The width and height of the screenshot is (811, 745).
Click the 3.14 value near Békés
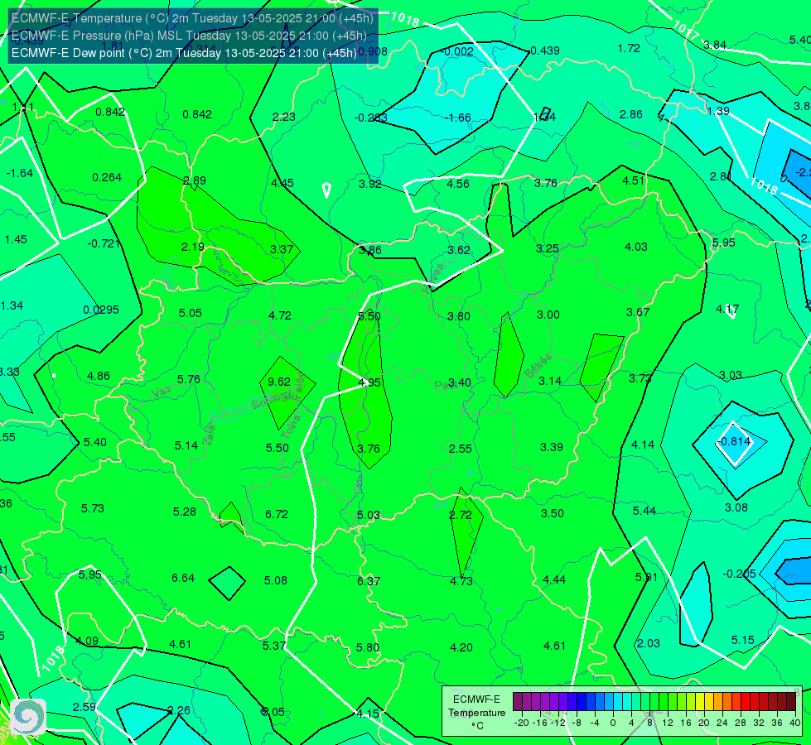pyautogui.click(x=550, y=381)
